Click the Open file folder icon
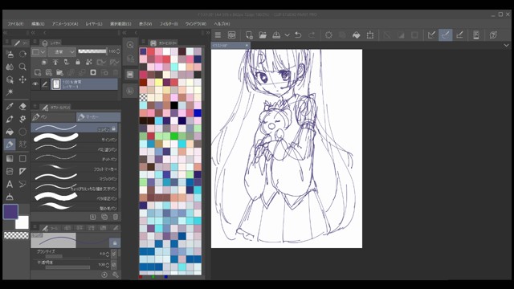This screenshot has height=289, width=514. 263,35
